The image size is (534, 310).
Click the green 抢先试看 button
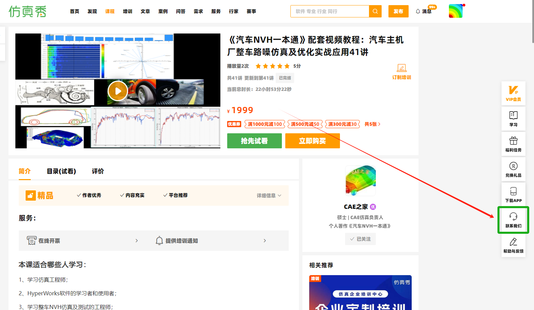[255, 141]
